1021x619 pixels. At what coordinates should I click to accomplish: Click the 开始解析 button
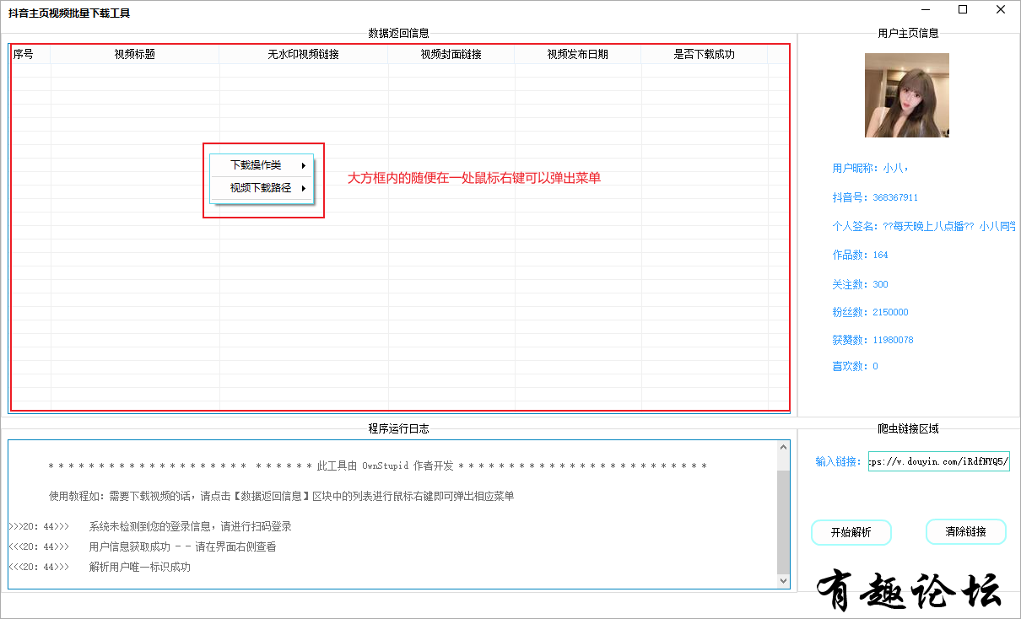851,532
